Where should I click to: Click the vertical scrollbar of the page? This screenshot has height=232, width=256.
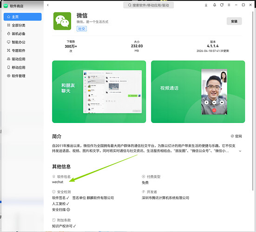pos(253,101)
